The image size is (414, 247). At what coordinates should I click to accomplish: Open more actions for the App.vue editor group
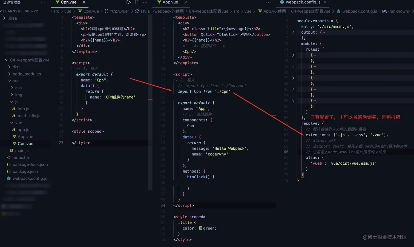(268, 2)
